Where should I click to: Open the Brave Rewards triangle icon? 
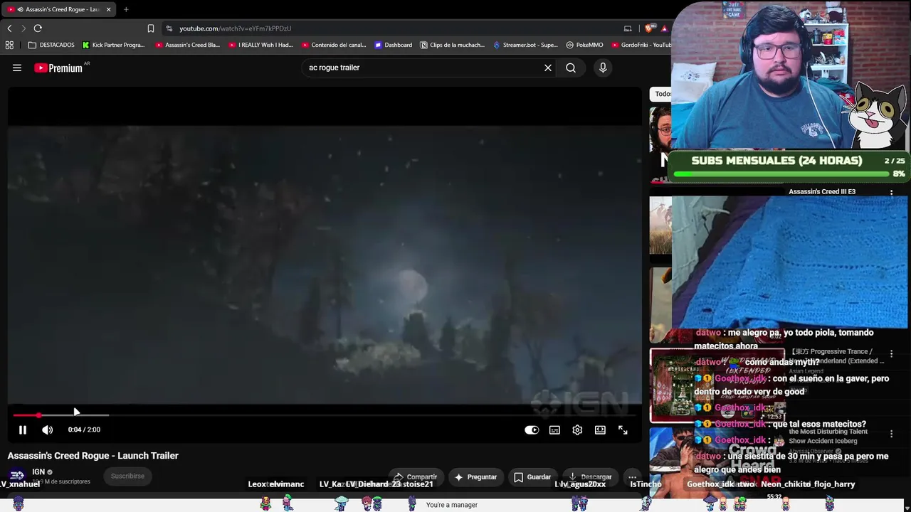click(664, 28)
